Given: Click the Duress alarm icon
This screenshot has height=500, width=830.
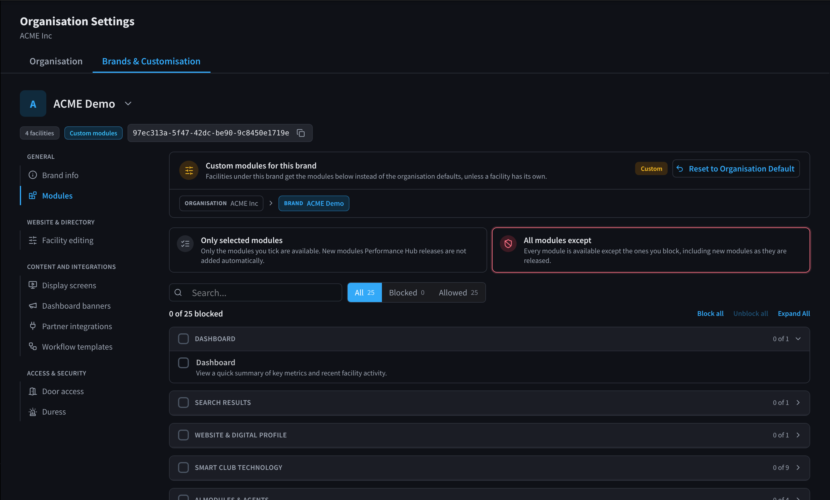Looking at the screenshot, I should pyautogui.click(x=33, y=412).
